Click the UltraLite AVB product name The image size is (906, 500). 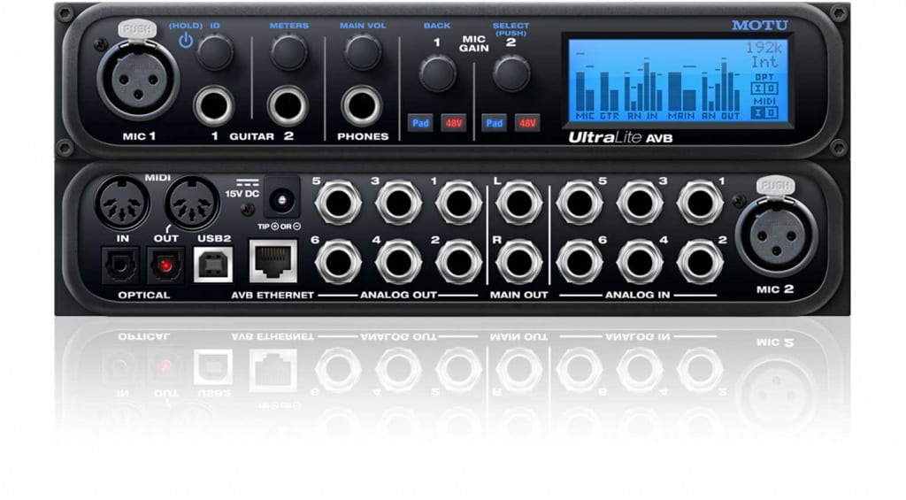click(620, 137)
